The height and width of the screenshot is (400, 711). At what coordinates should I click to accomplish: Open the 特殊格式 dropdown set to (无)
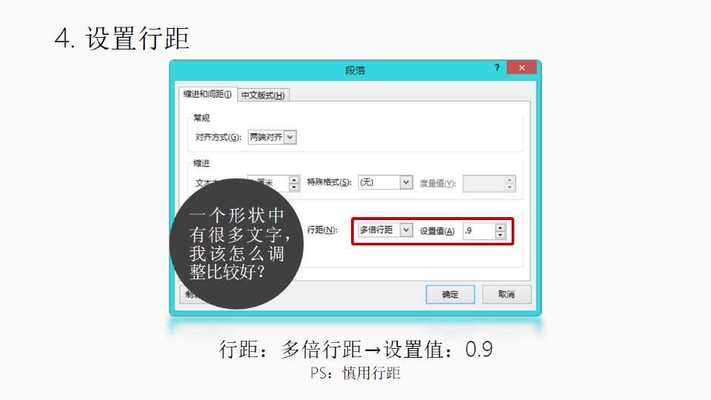point(406,182)
